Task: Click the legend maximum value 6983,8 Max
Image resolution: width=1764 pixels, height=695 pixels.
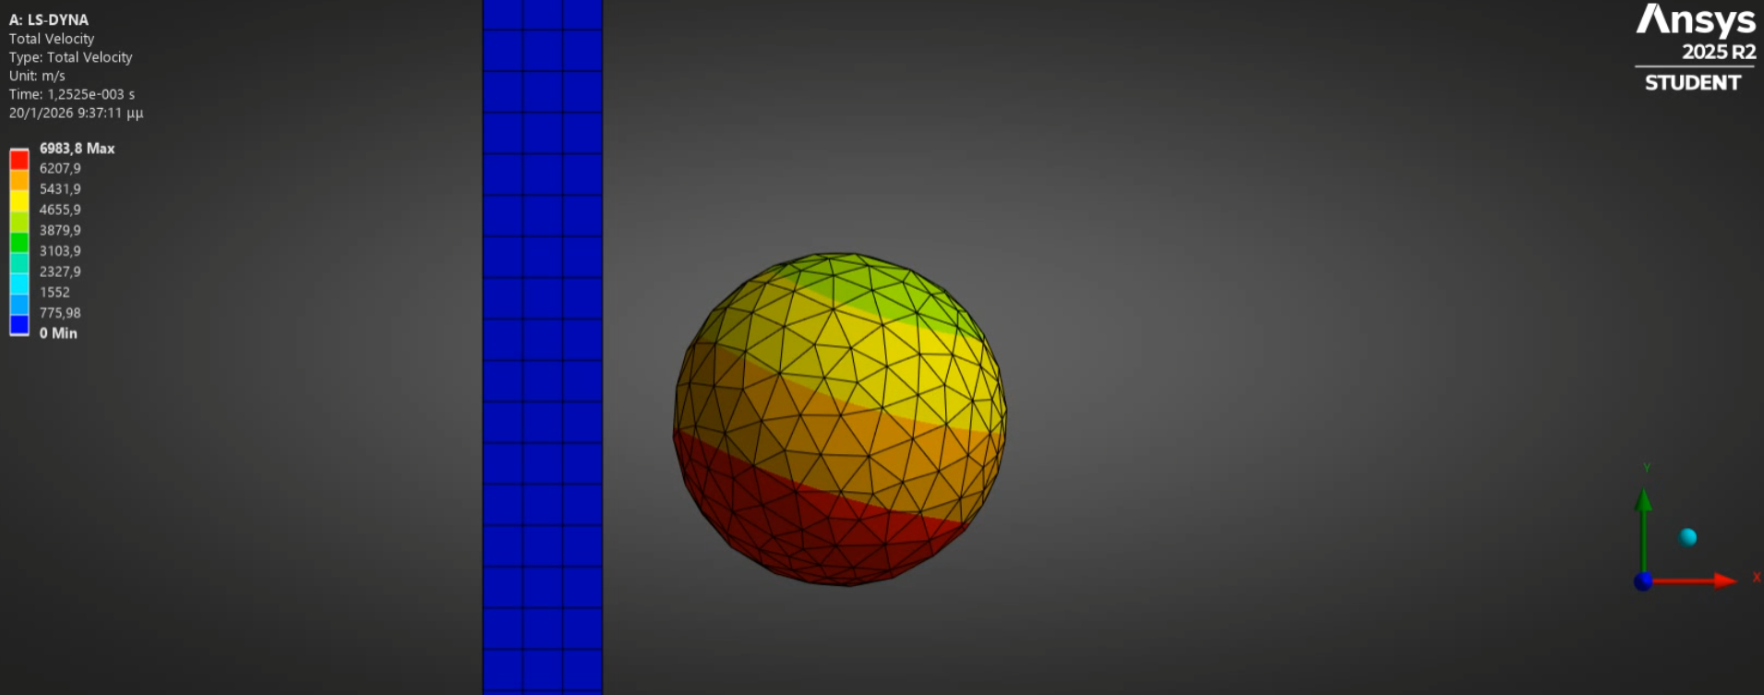Action: point(78,148)
